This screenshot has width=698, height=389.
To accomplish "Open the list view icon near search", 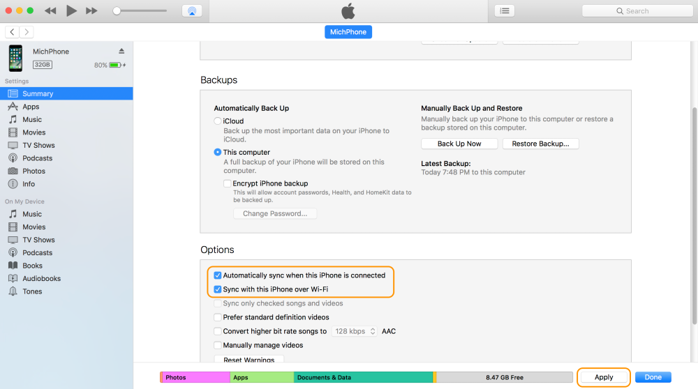I will click(x=505, y=11).
